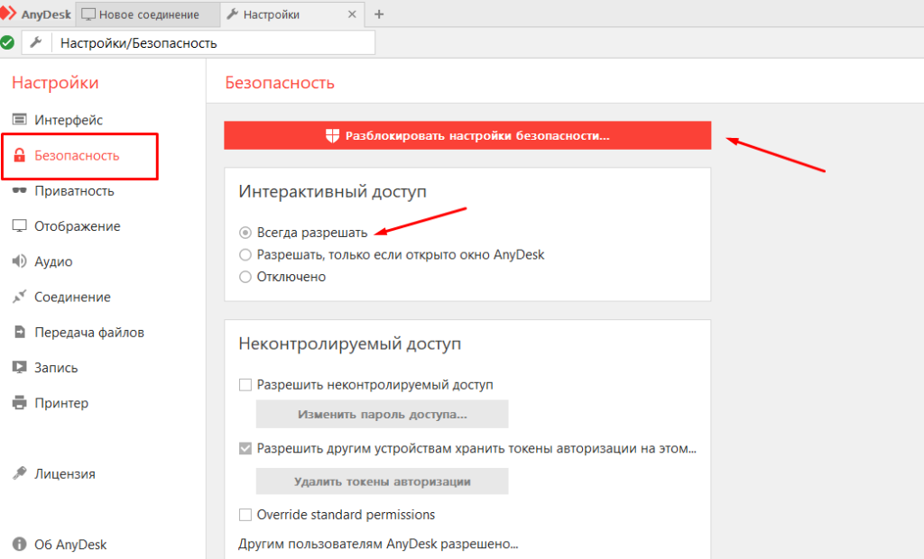Click the Передача файлов file icon

[x=20, y=332]
